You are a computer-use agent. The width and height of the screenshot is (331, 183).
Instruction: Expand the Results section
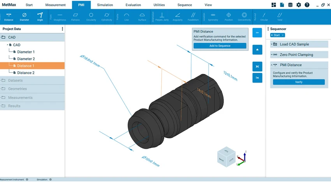pos(32,106)
